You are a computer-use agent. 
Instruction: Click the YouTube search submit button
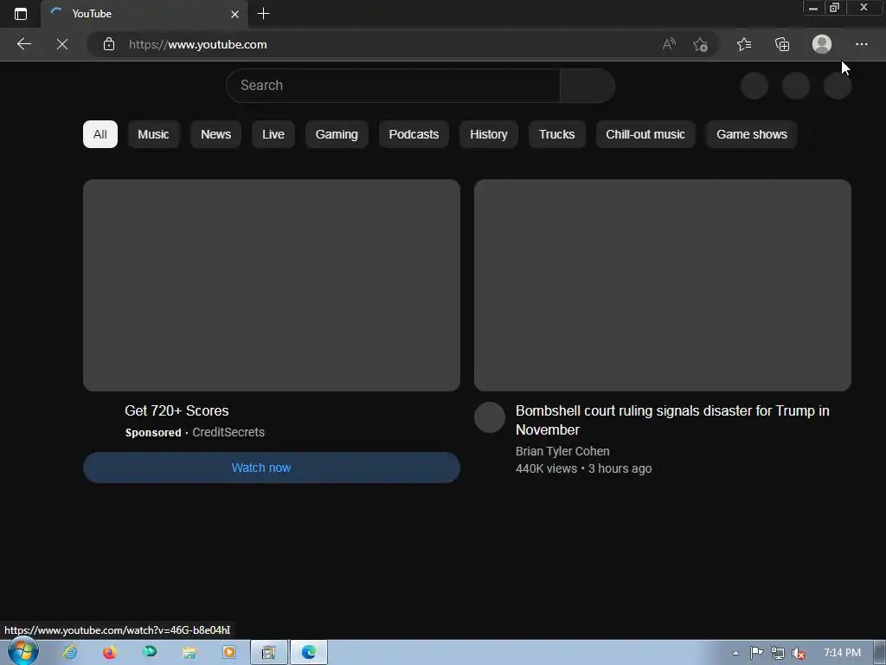pyautogui.click(x=587, y=86)
